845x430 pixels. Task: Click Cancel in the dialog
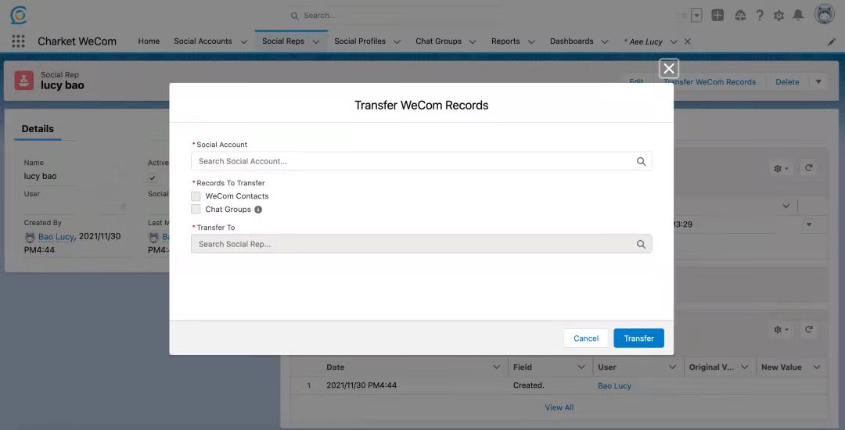click(585, 339)
